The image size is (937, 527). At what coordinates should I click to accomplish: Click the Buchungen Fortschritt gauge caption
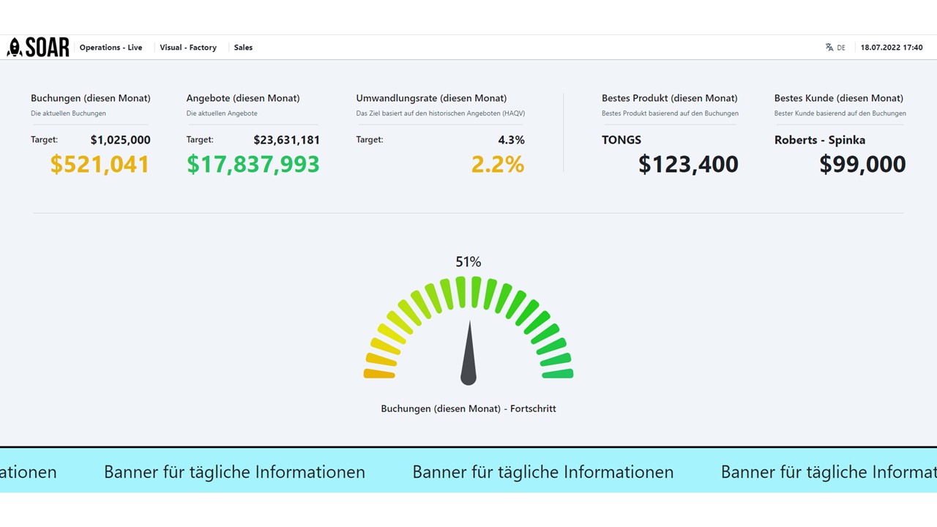tap(468, 408)
